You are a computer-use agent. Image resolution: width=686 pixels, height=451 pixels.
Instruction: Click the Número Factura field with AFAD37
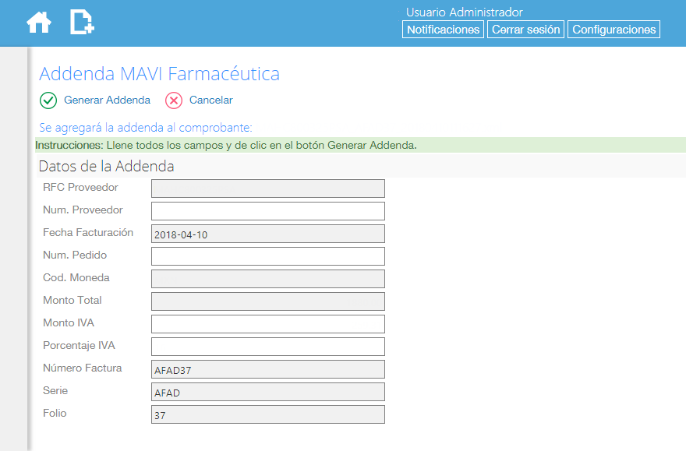pyautogui.click(x=267, y=369)
